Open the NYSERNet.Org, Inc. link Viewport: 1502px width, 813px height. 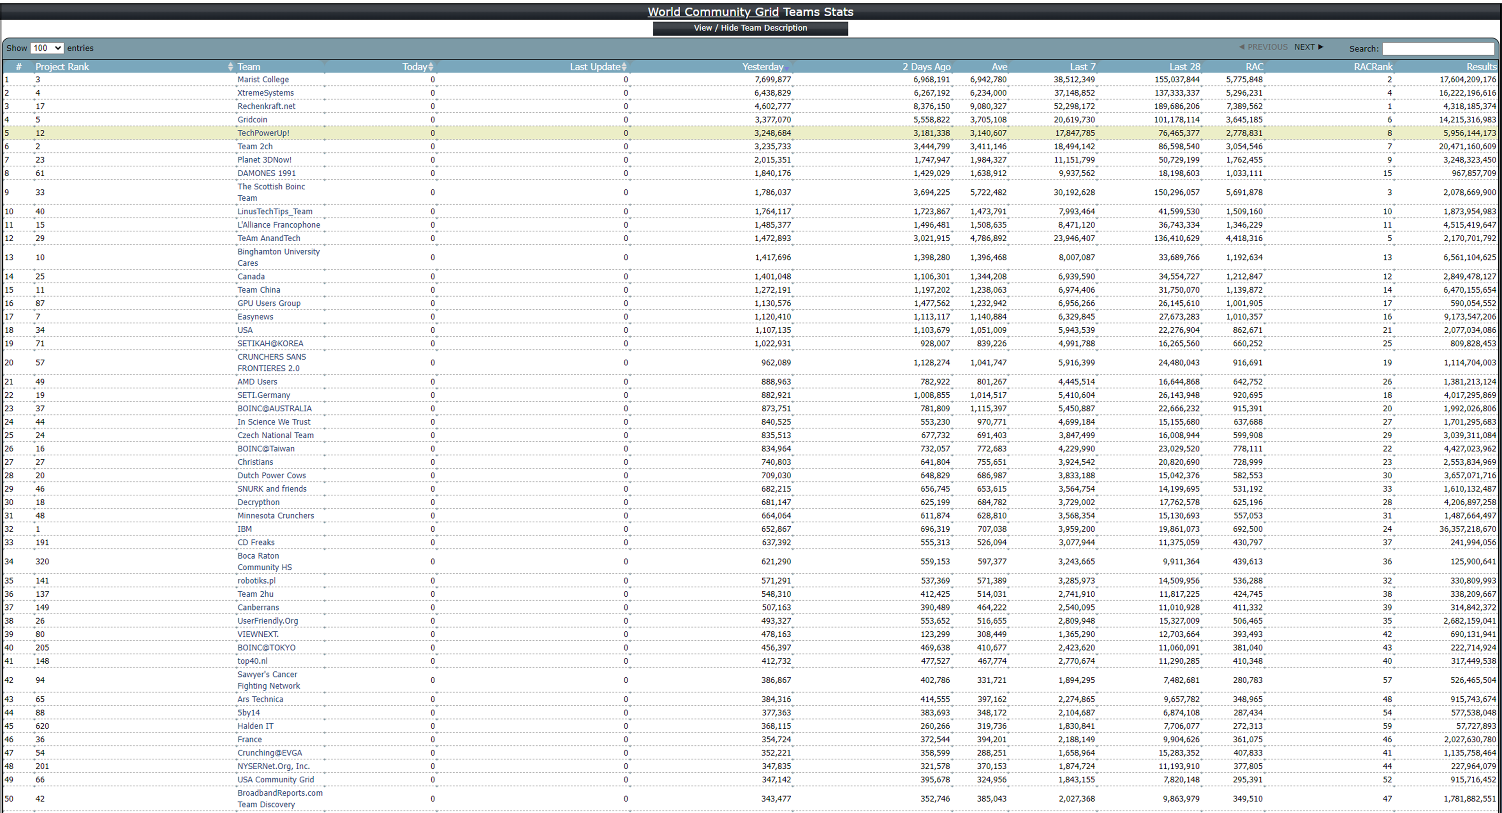pos(274,766)
